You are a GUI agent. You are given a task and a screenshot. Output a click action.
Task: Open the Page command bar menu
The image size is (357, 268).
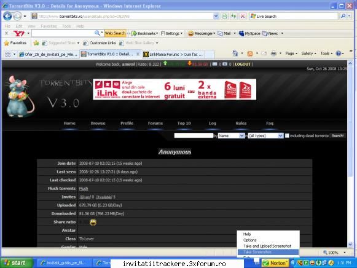point(291,53)
